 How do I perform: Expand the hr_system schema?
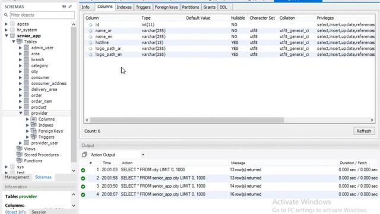click(x=6, y=30)
